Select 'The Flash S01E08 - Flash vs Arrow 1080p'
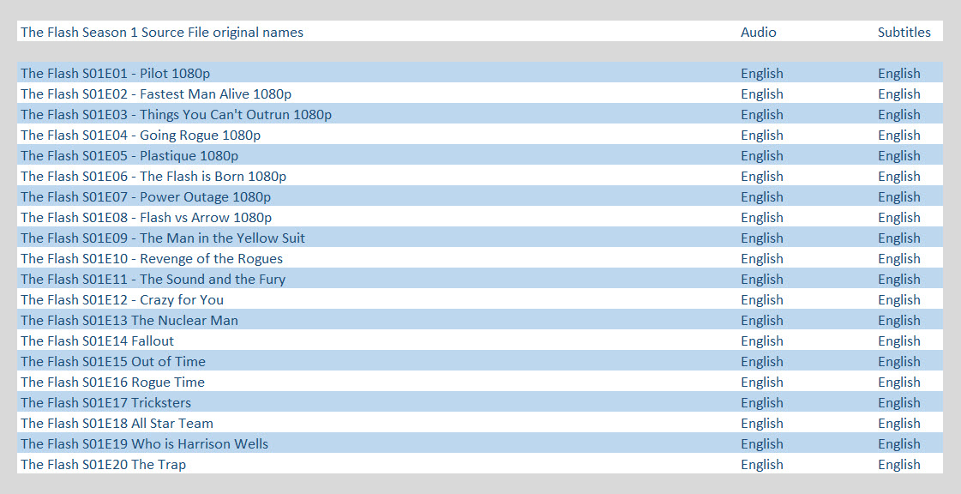Viewport: 961px width, 494px height. pyautogui.click(x=146, y=217)
